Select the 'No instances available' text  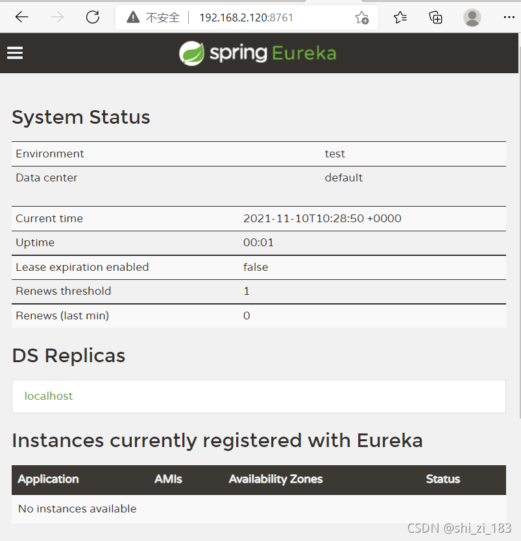tap(77, 509)
